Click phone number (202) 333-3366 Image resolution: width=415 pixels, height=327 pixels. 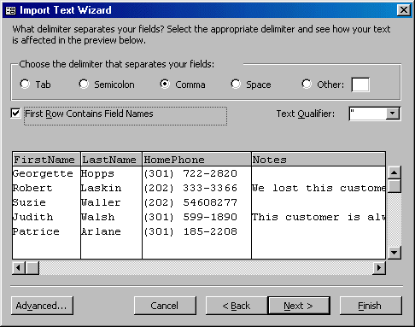tap(190, 188)
